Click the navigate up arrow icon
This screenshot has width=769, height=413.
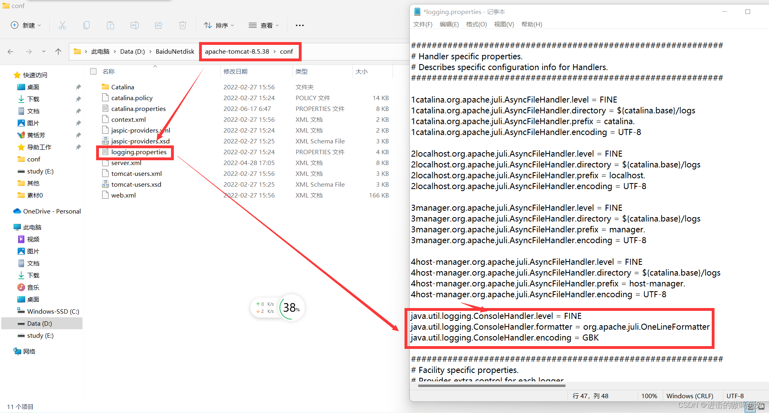click(x=58, y=51)
